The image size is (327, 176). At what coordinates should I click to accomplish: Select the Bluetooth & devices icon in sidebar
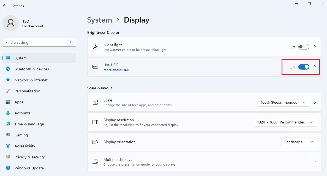[x=7, y=69]
